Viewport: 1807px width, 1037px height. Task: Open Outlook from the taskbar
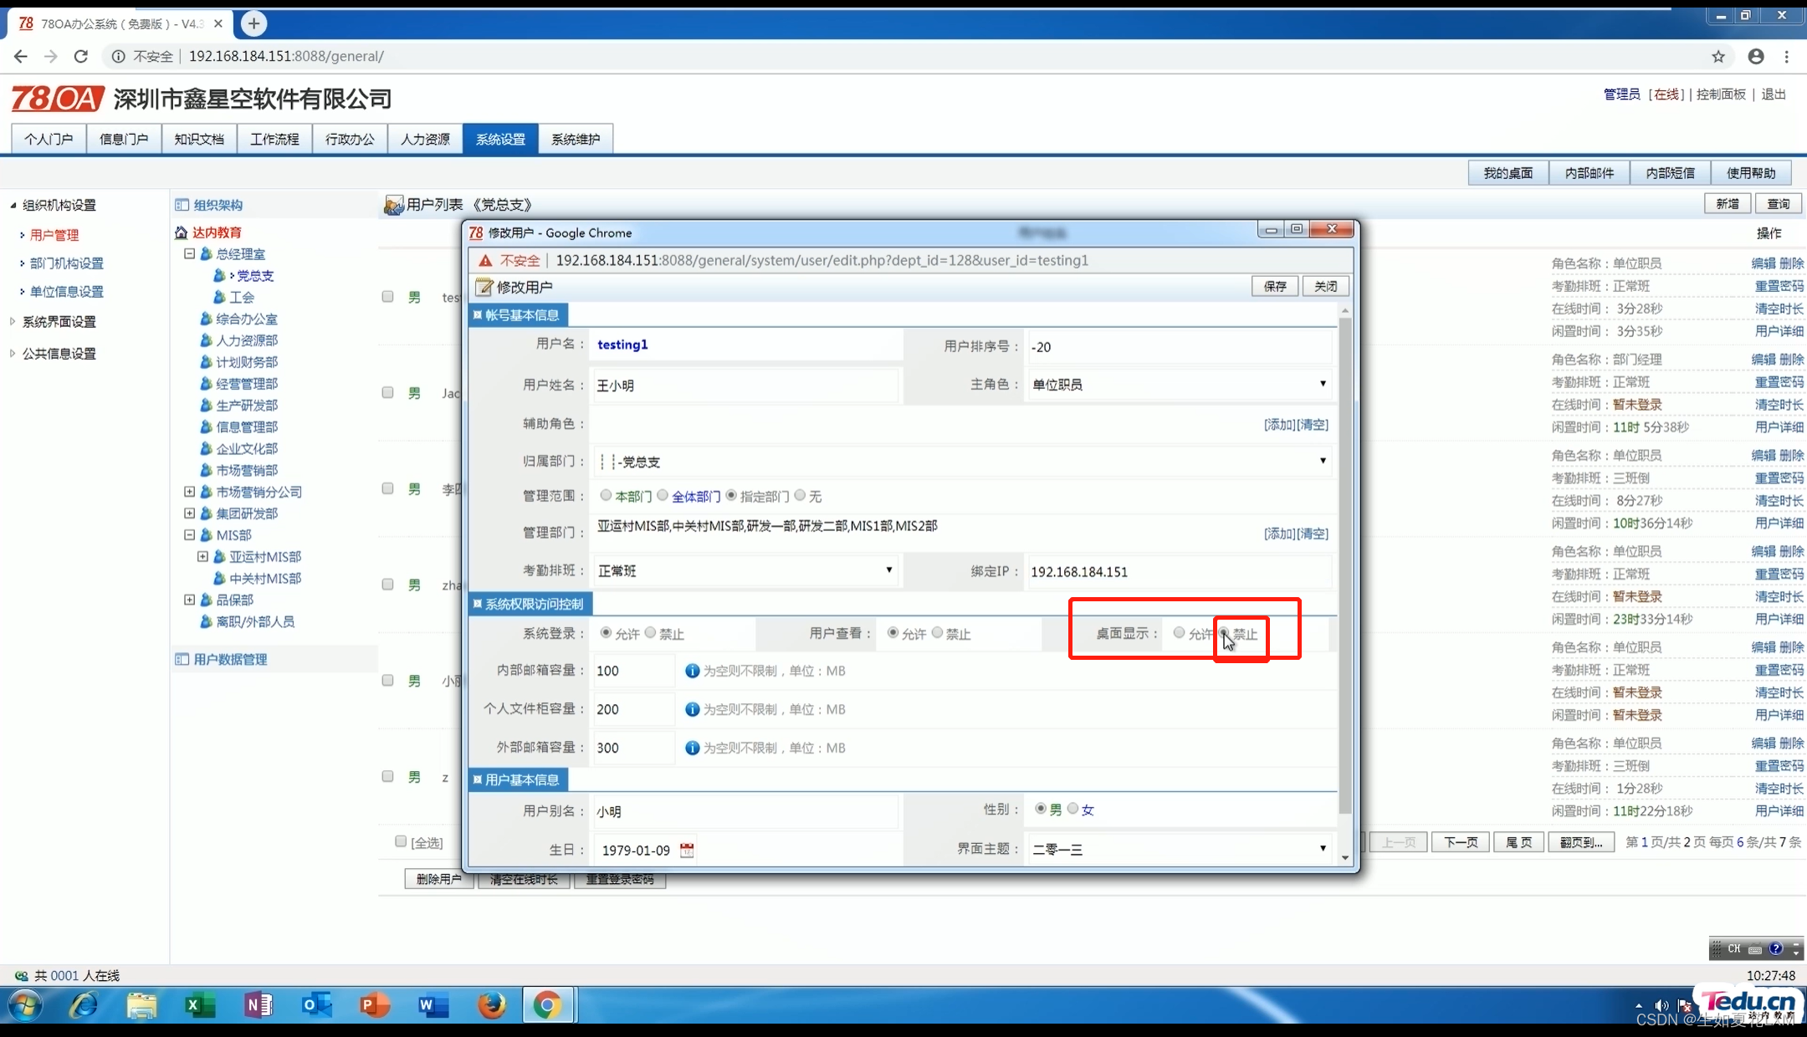(317, 1004)
